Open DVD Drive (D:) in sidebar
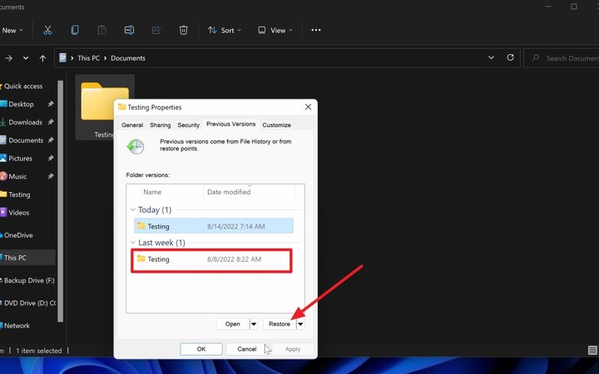This screenshot has height=374, width=599. [x=30, y=303]
